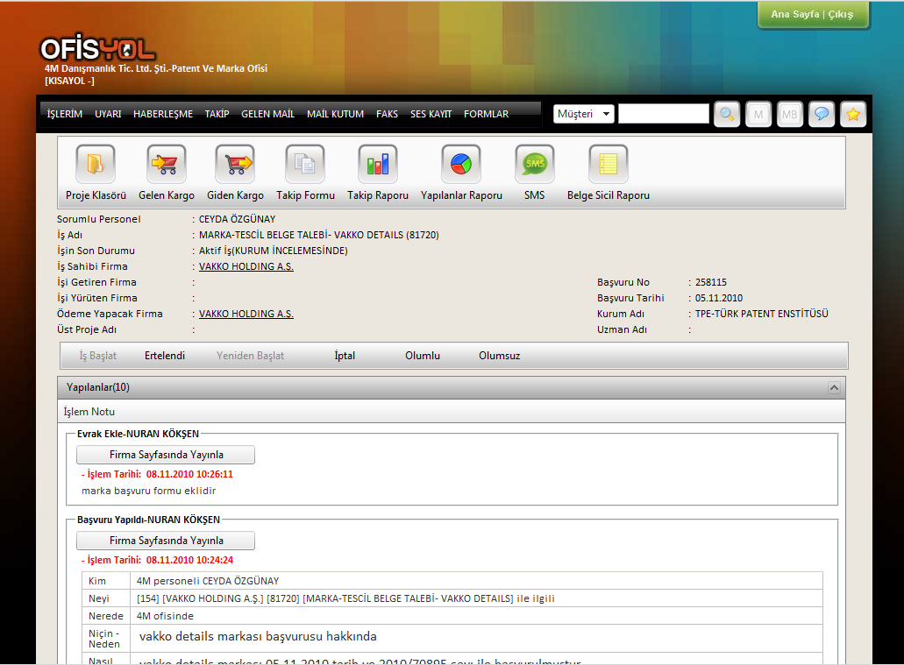Mark the job as Olumlu
Image resolution: width=904 pixels, height=665 pixels.
pos(423,356)
